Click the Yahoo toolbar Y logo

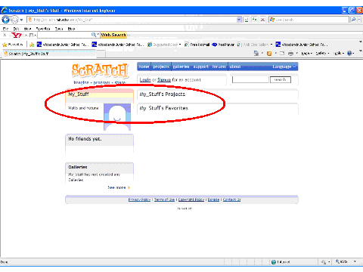[17, 35]
